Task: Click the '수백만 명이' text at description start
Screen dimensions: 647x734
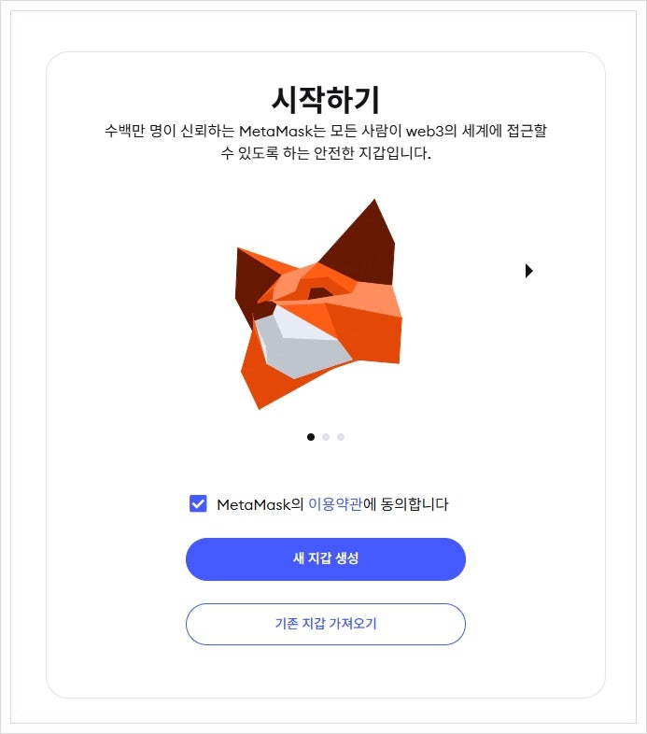Action: pyautogui.click(x=140, y=131)
